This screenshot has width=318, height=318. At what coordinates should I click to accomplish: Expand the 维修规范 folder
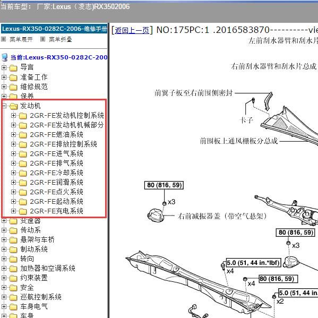[x=4, y=87]
